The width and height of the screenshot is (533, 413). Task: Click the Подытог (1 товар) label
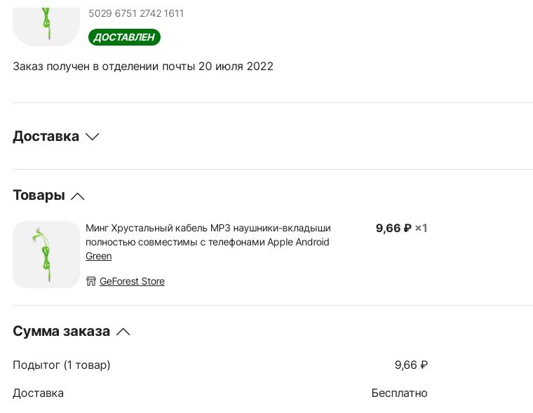point(62,365)
